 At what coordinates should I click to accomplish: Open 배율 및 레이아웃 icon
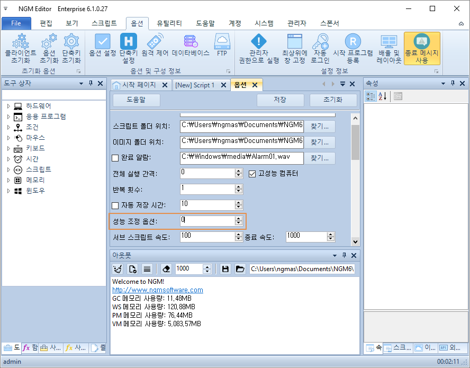(x=389, y=49)
